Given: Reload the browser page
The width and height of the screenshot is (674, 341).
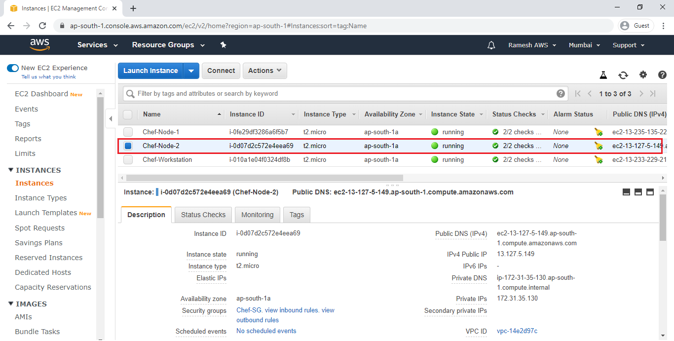Looking at the screenshot, I should (42, 26).
